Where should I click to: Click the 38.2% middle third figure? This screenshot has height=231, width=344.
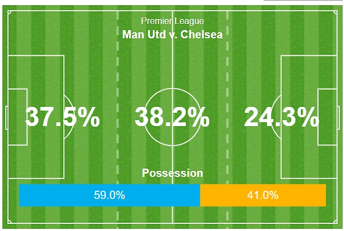click(172, 117)
